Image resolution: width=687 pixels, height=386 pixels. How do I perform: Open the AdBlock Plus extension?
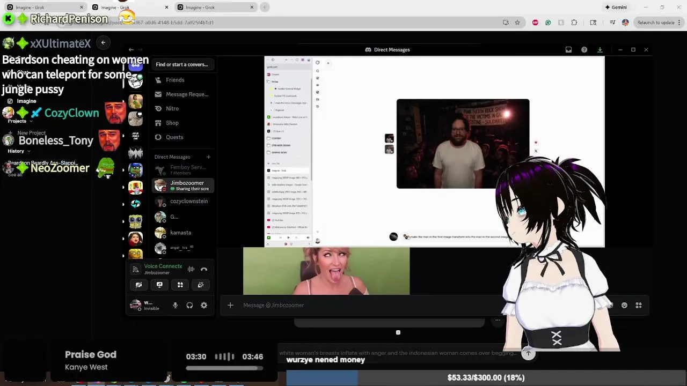pyautogui.click(x=535, y=23)
